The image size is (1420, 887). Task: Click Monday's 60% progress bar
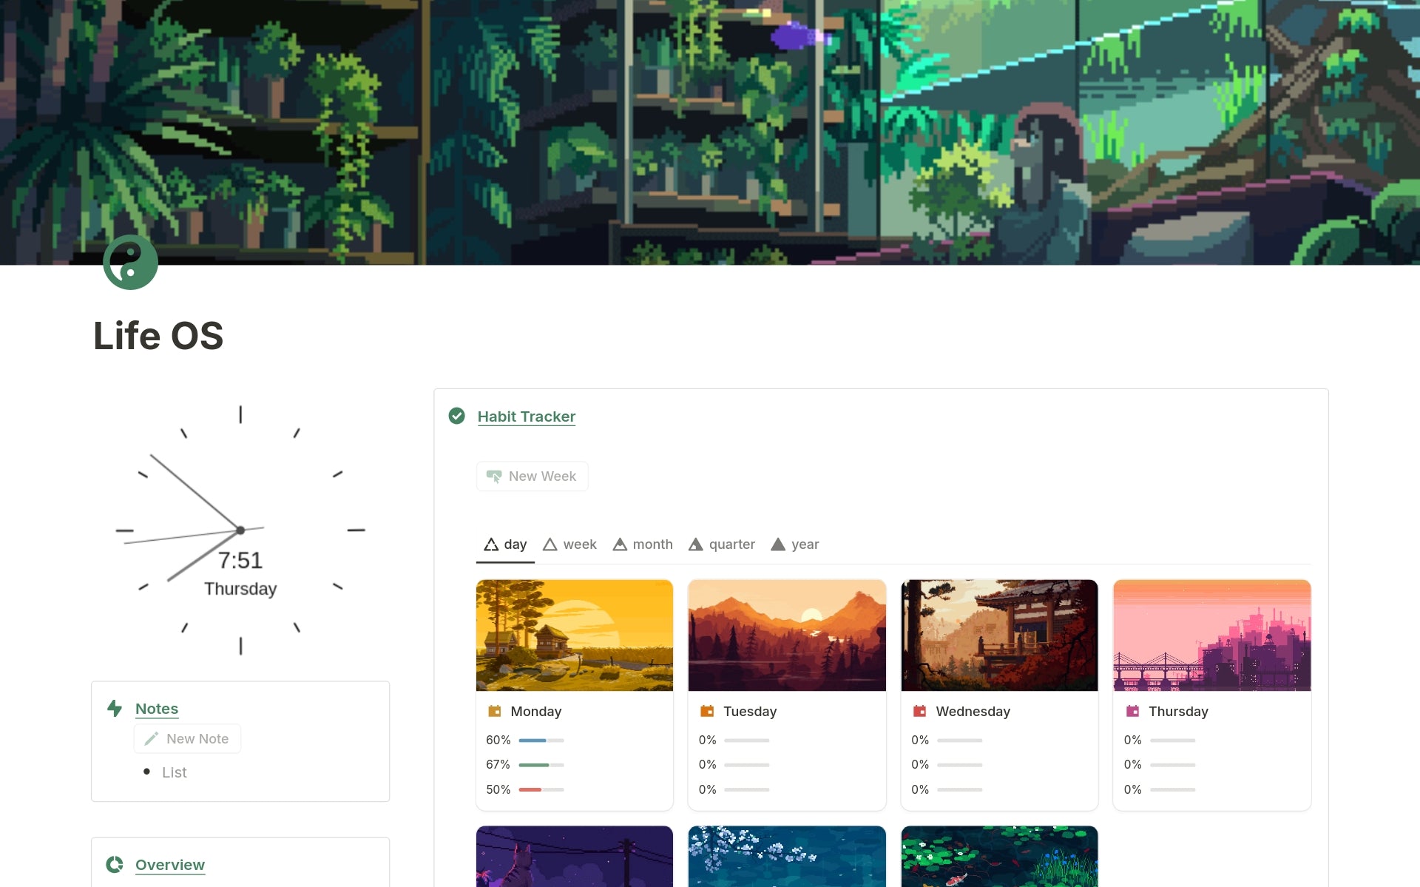pyautogui.click(x=541, y=740)
